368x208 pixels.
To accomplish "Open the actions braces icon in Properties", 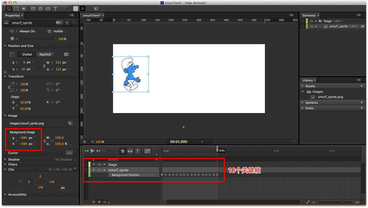I will tap(74, 23).
